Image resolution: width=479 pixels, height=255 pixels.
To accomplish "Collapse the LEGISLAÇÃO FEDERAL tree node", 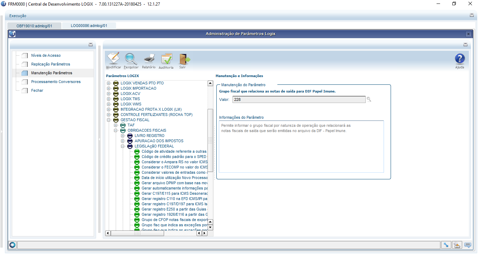I will tap(123, 146).
